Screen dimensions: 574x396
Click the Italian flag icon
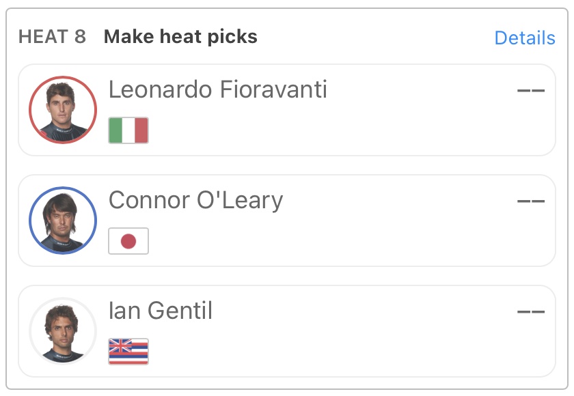128,130
